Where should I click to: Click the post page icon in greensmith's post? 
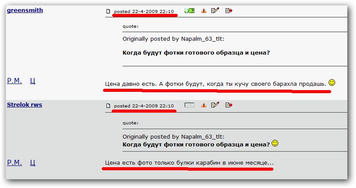pos(108,11)
